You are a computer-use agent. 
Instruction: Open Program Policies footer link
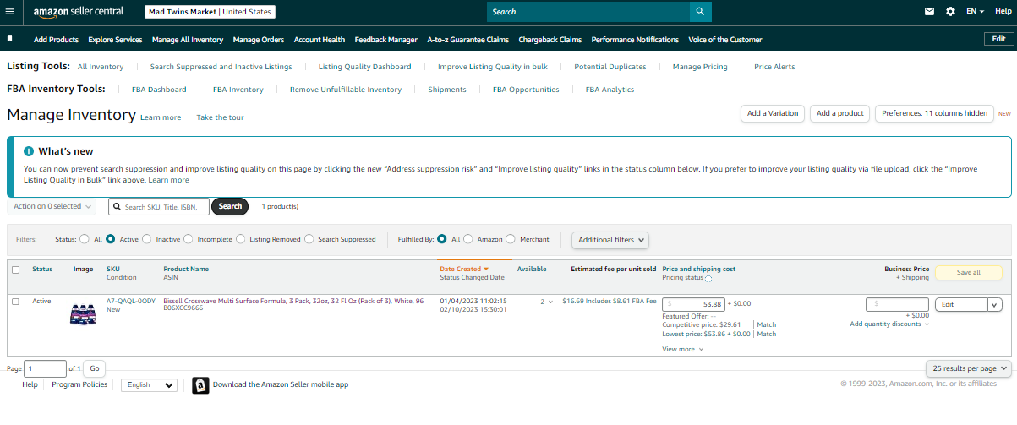(x=79, y=384)
